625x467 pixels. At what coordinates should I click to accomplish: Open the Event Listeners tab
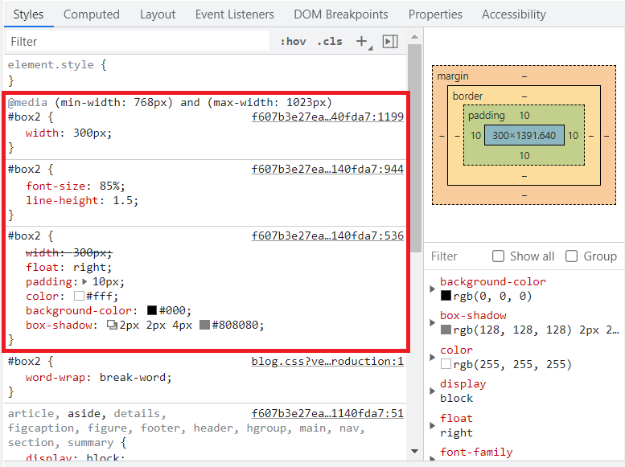(x=234, y=14)
